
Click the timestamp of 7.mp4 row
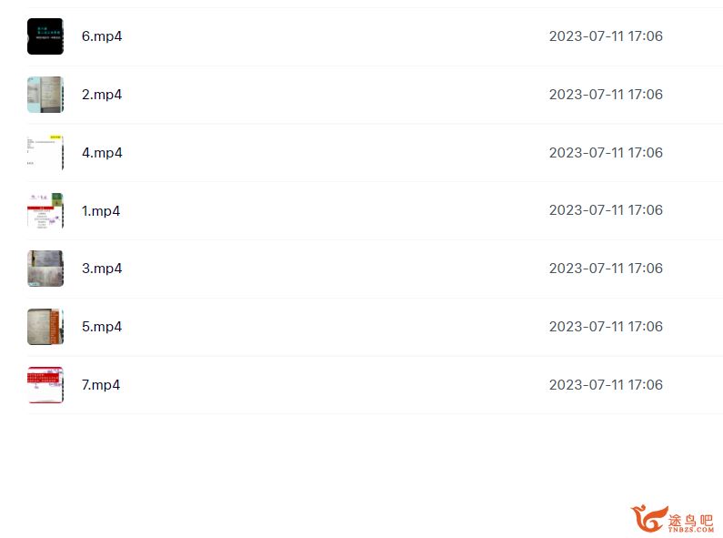606,385
